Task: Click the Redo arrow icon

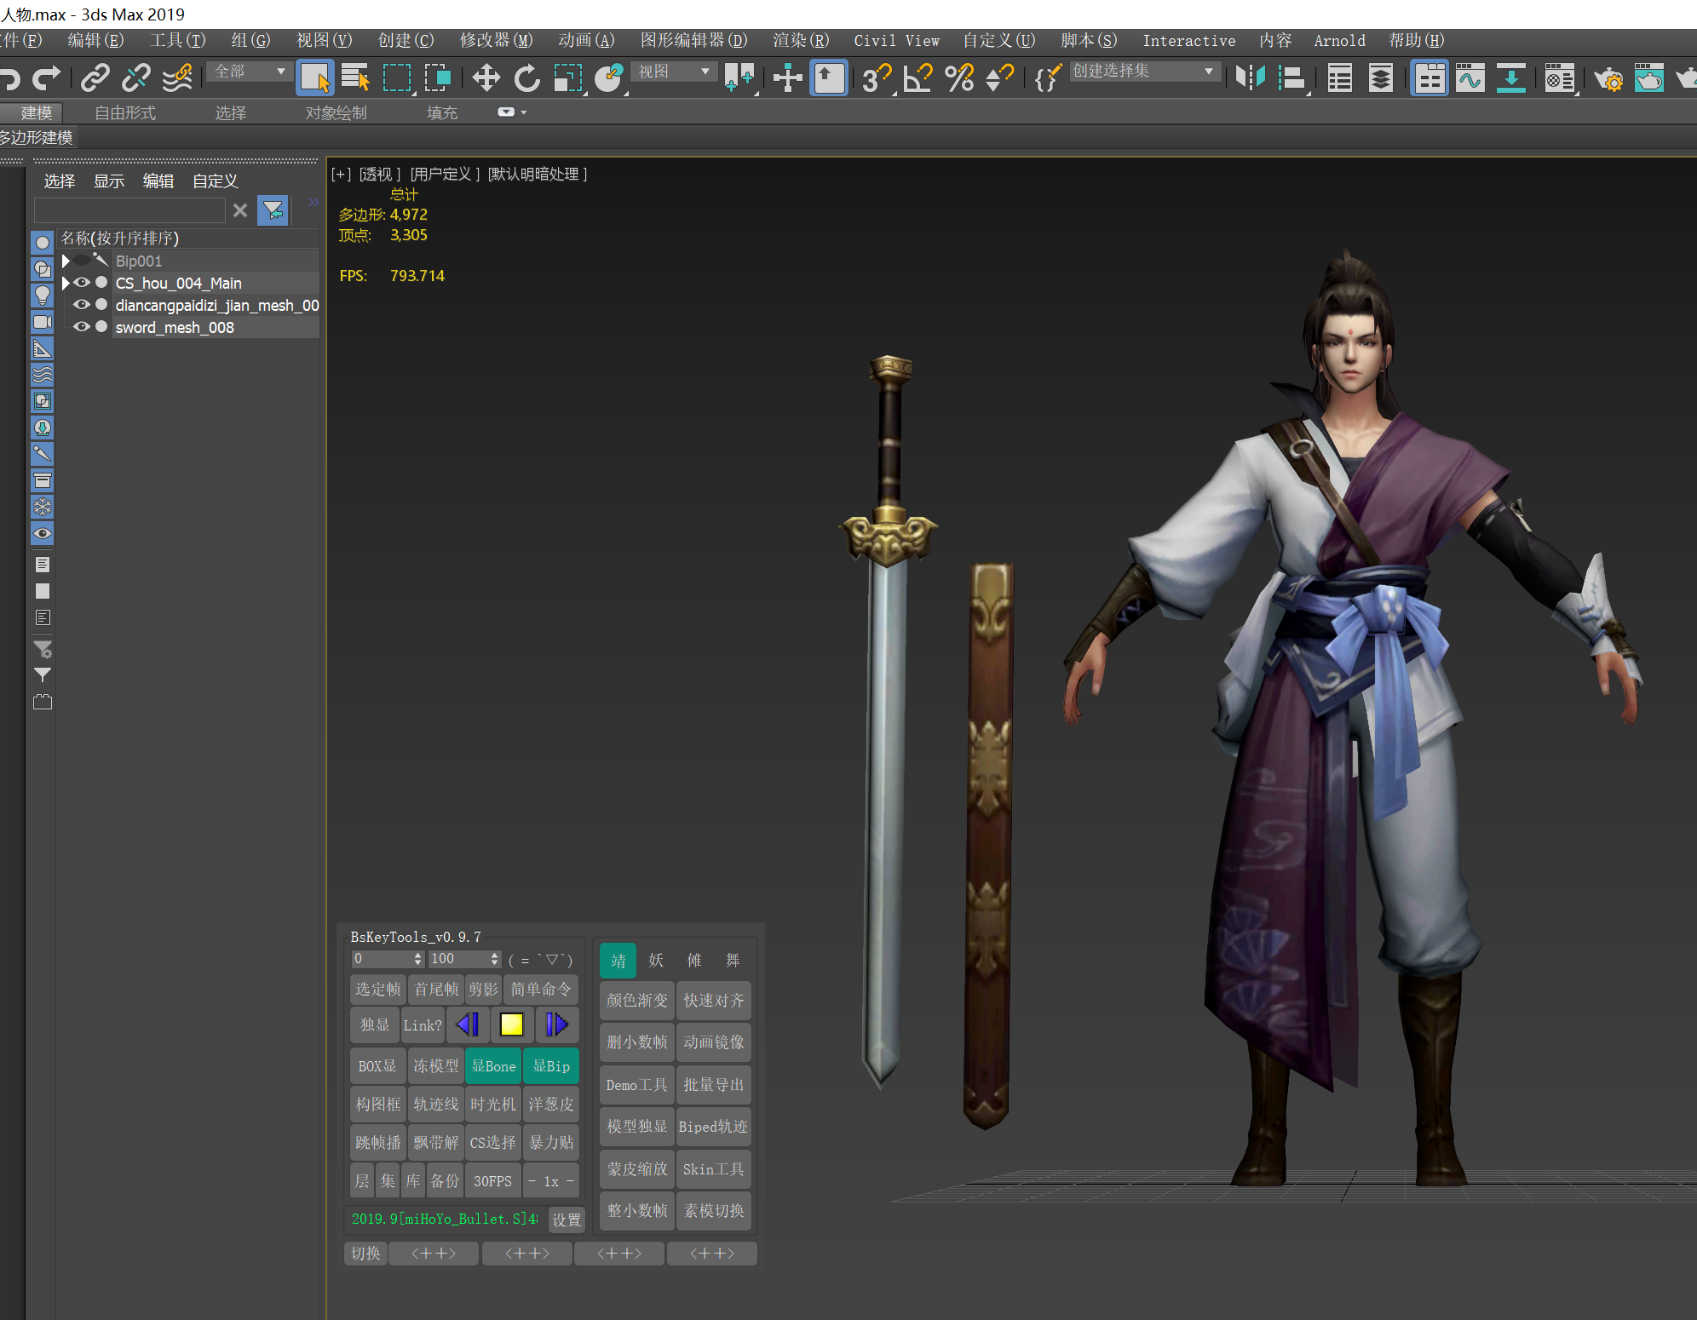Action: (46, 78)
